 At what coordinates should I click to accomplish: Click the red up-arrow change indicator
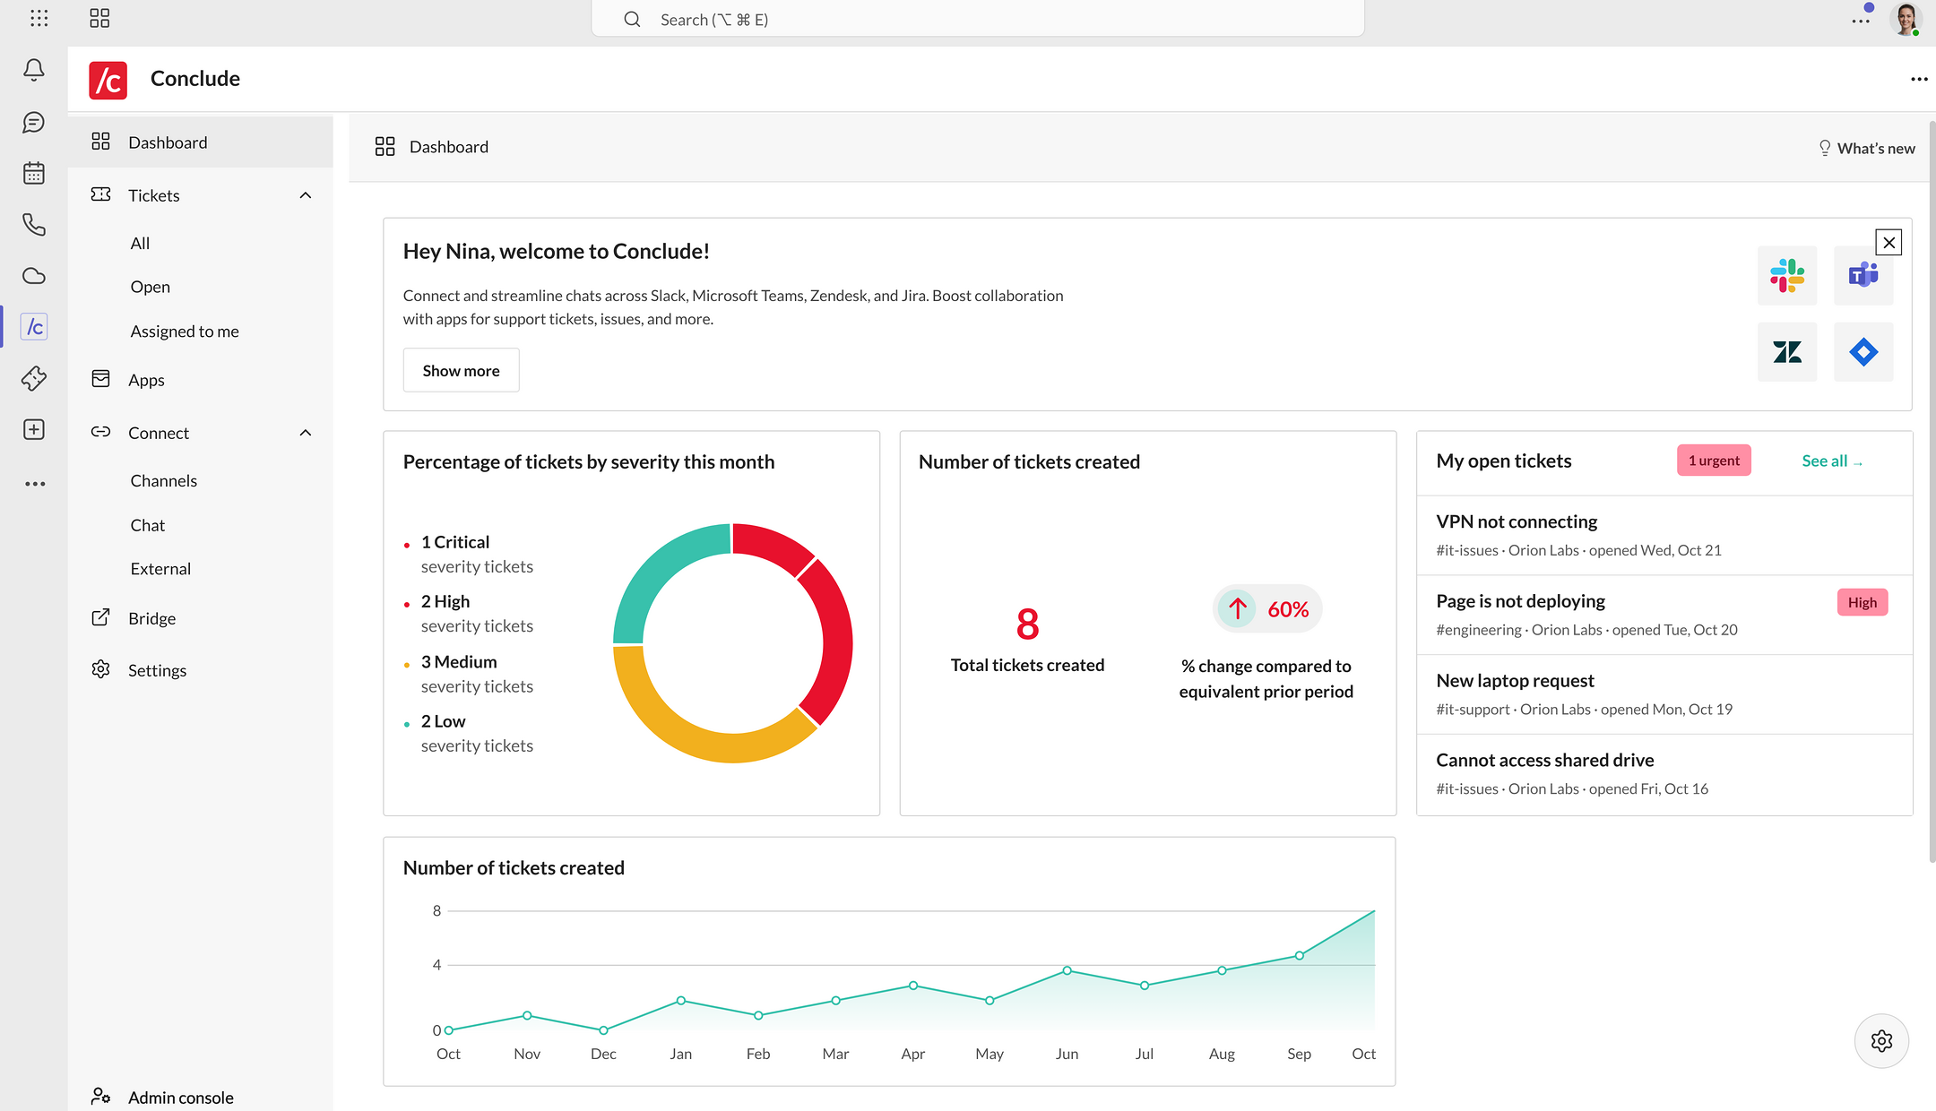coord(1238,609)
